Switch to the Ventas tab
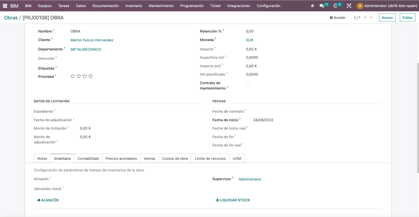 150,159
